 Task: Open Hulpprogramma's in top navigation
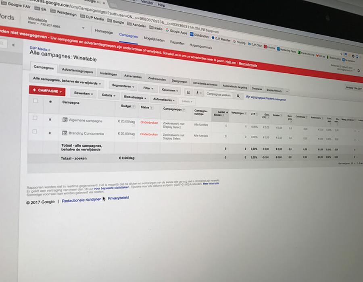point(200,46)
